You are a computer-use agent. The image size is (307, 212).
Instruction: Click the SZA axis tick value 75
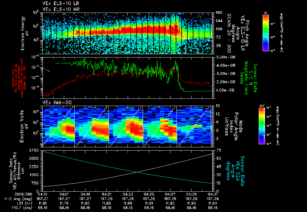click(x=219, y=150)
